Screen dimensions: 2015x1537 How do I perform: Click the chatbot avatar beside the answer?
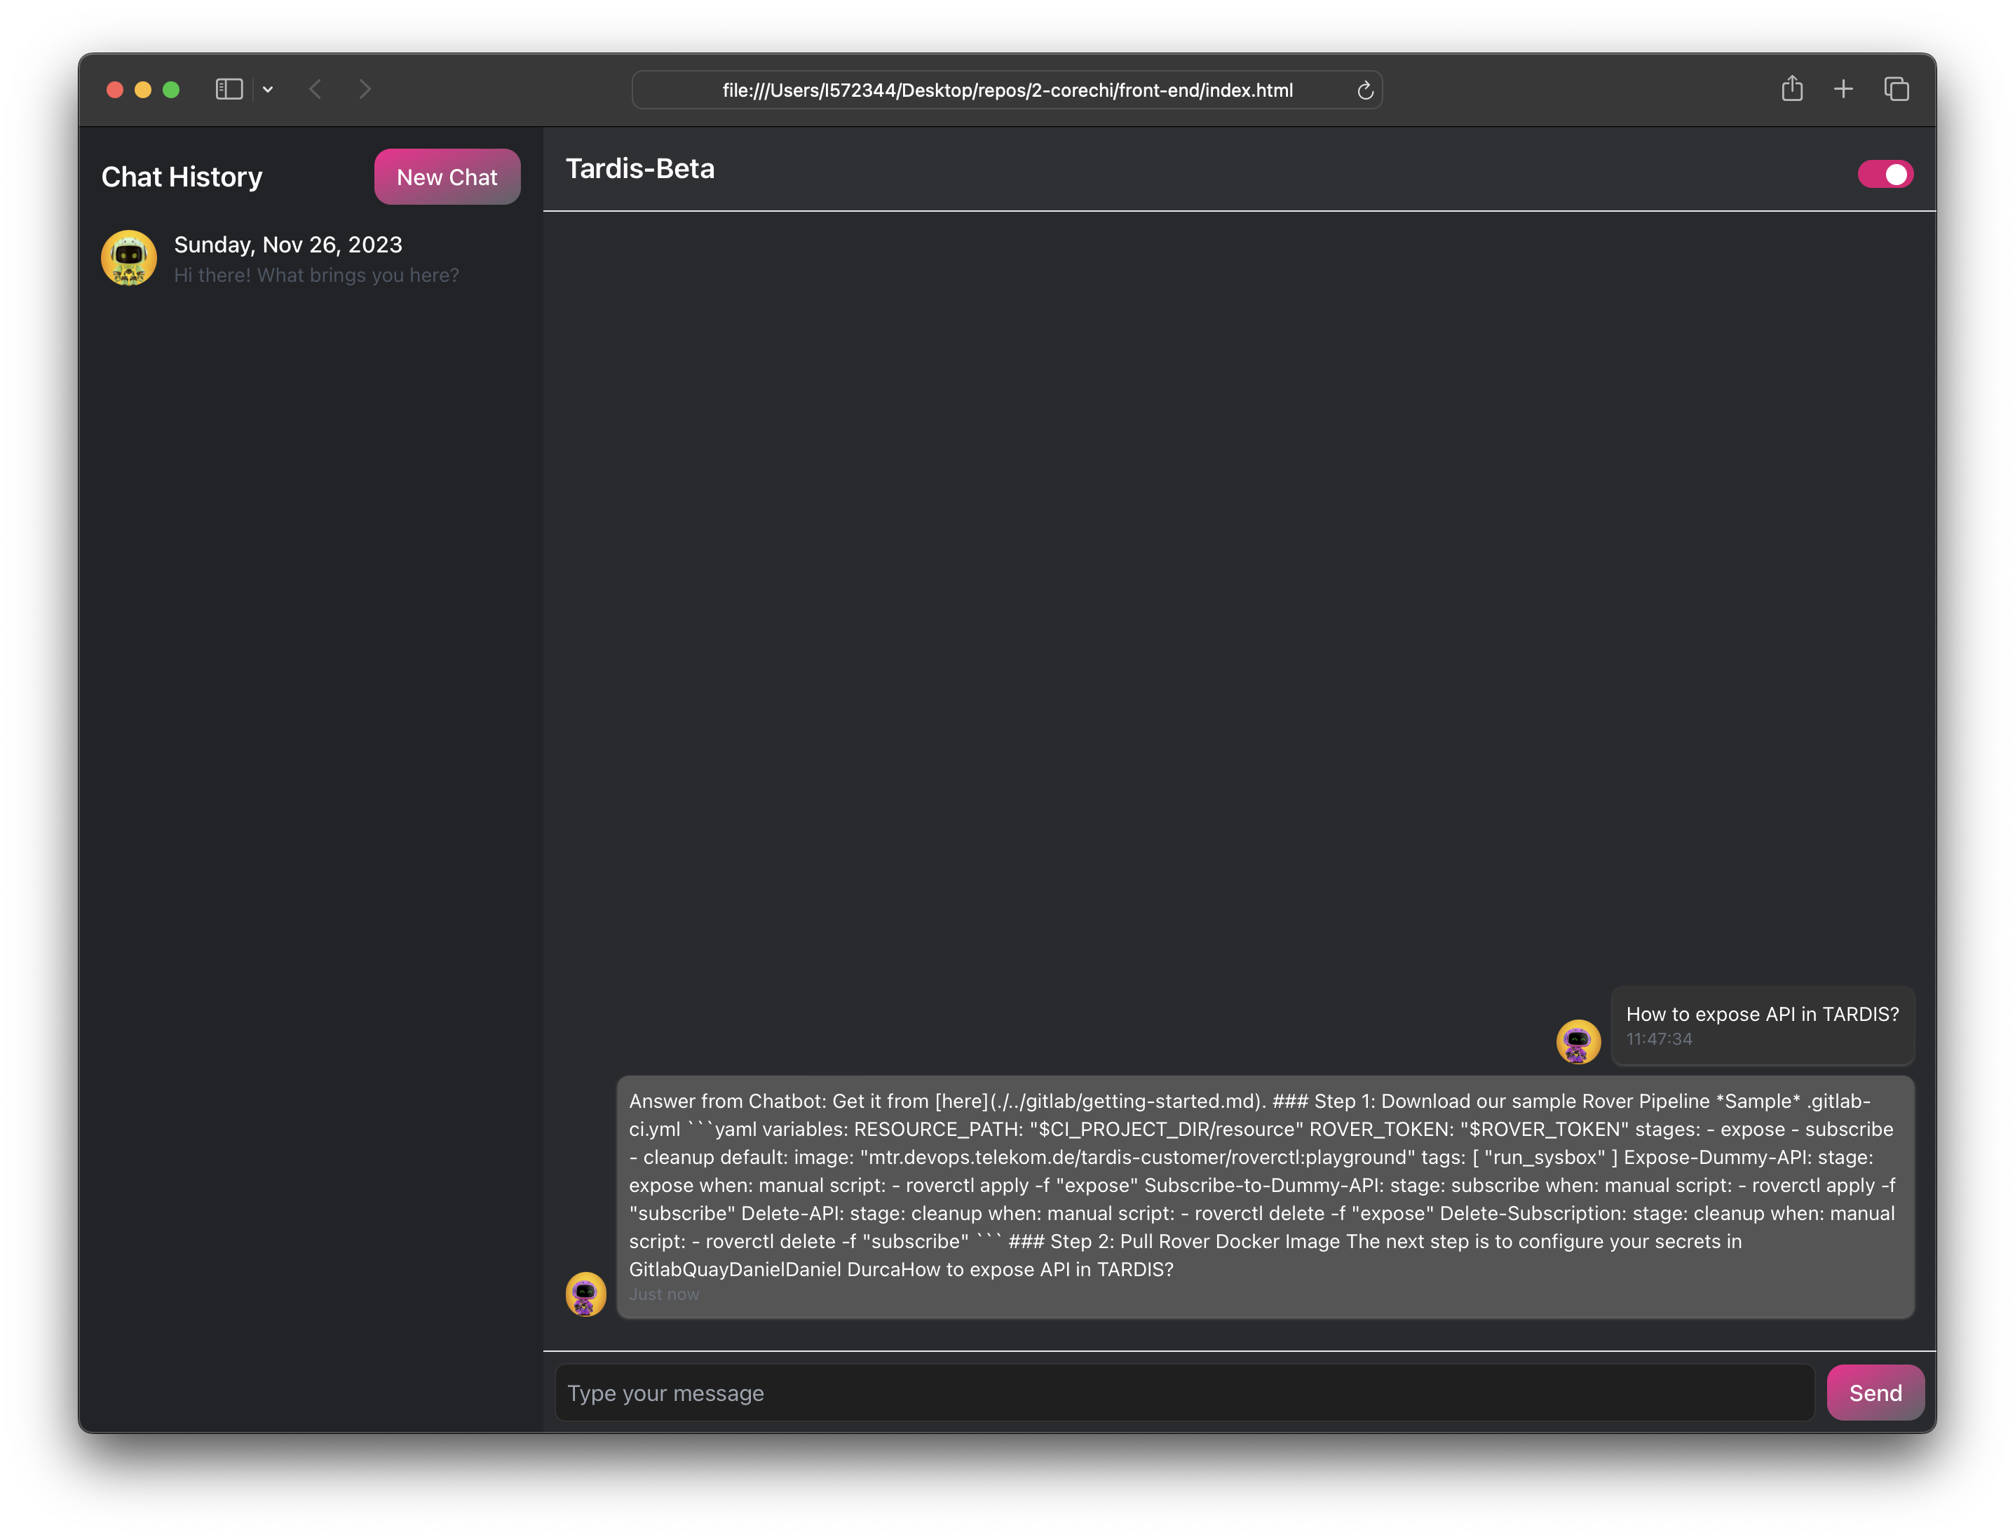[585, 1294]
